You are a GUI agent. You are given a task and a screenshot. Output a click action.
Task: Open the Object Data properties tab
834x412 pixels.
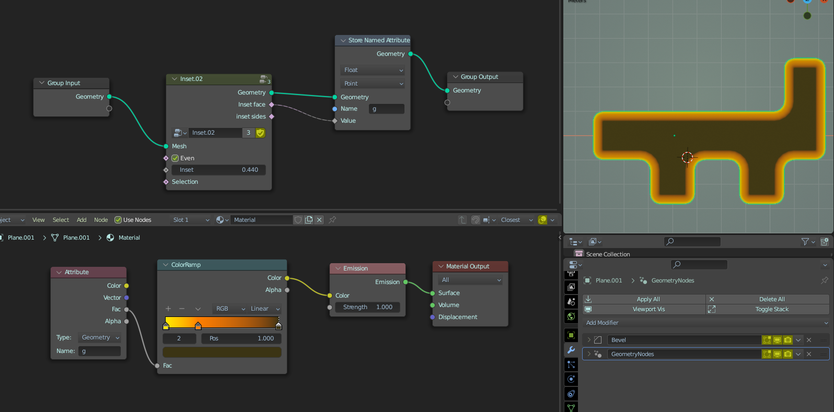tap(571, 408)
